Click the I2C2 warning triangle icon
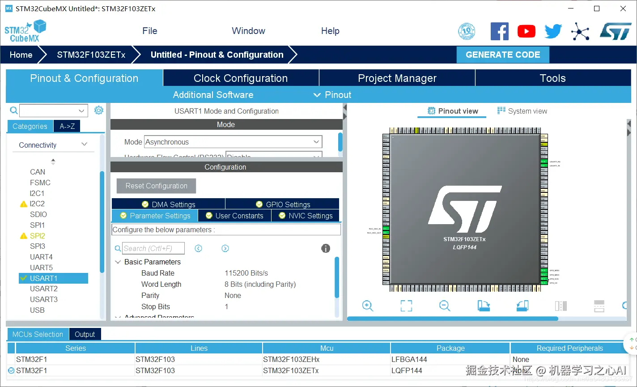The width and height of the screenshot is (637, 387). (24, 204)
